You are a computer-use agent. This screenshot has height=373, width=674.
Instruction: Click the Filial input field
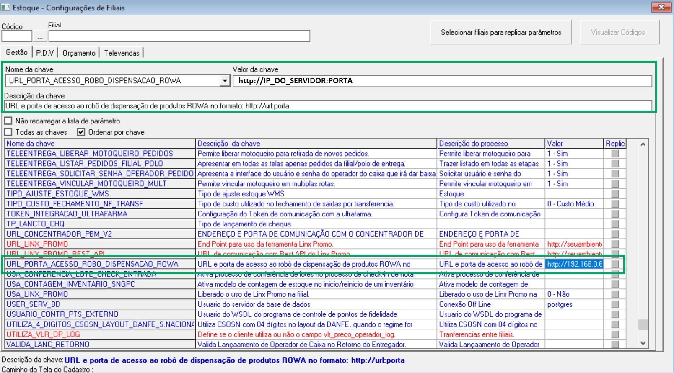click(179, 36)
